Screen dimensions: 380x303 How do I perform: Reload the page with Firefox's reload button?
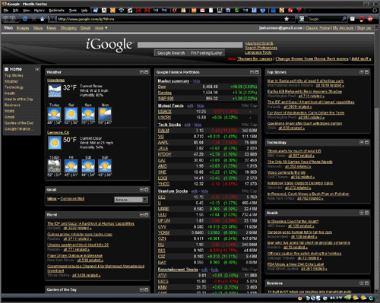coord(25,19)
